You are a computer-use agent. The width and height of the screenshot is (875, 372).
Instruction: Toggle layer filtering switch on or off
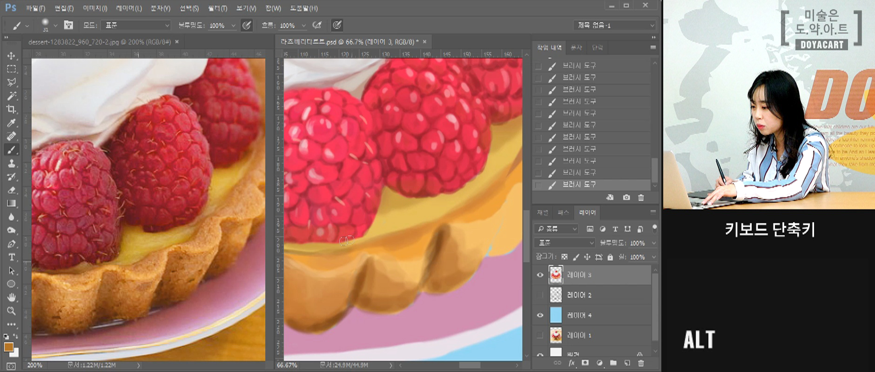[x=654, y=228]
